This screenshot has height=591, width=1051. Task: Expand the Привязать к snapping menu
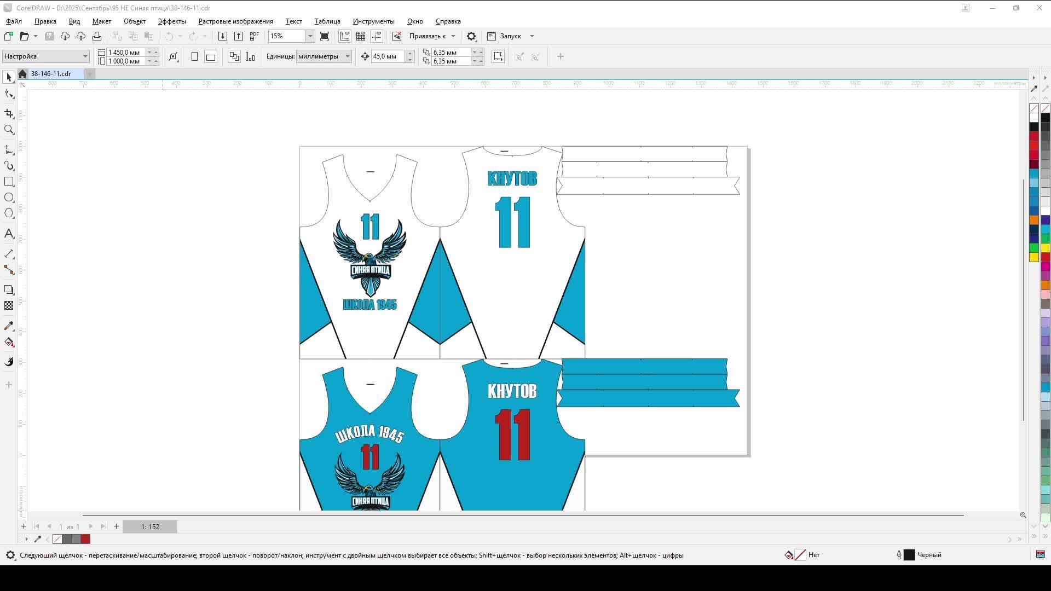(453, 36)
